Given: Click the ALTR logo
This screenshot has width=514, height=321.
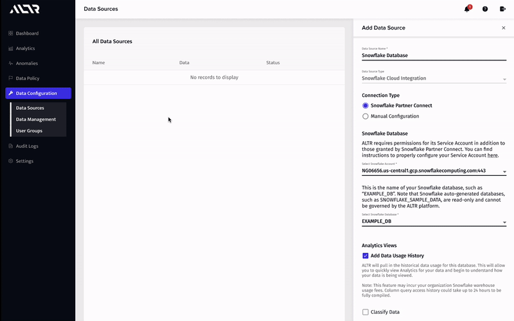Looking at the screenshot, I should tap(24, 9).
